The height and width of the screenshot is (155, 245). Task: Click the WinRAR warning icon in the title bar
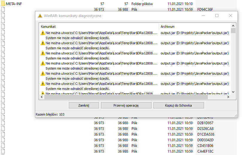pos(40,16)
